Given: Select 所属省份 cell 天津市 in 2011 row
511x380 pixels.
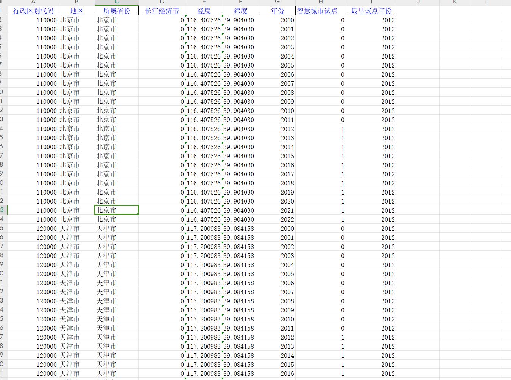Looking at the screenshot, I should pos(117,328).
